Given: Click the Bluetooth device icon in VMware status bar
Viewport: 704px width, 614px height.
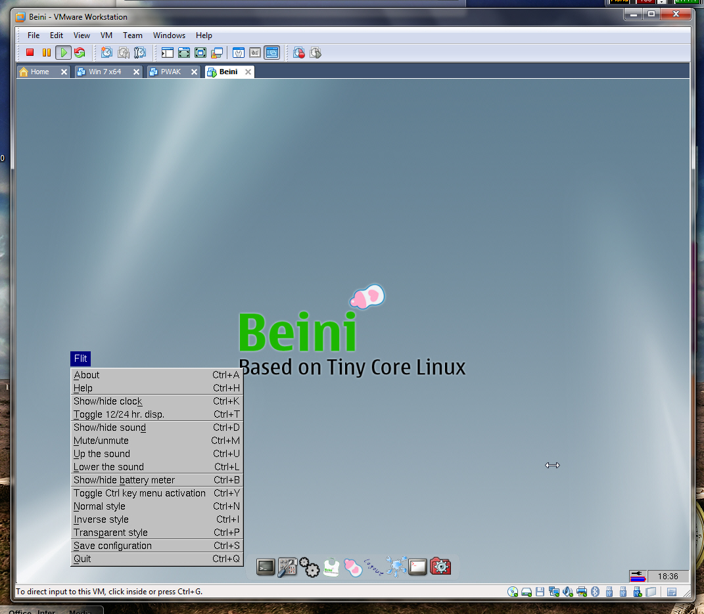Looking at the screenshot, I should pos(596,592).
